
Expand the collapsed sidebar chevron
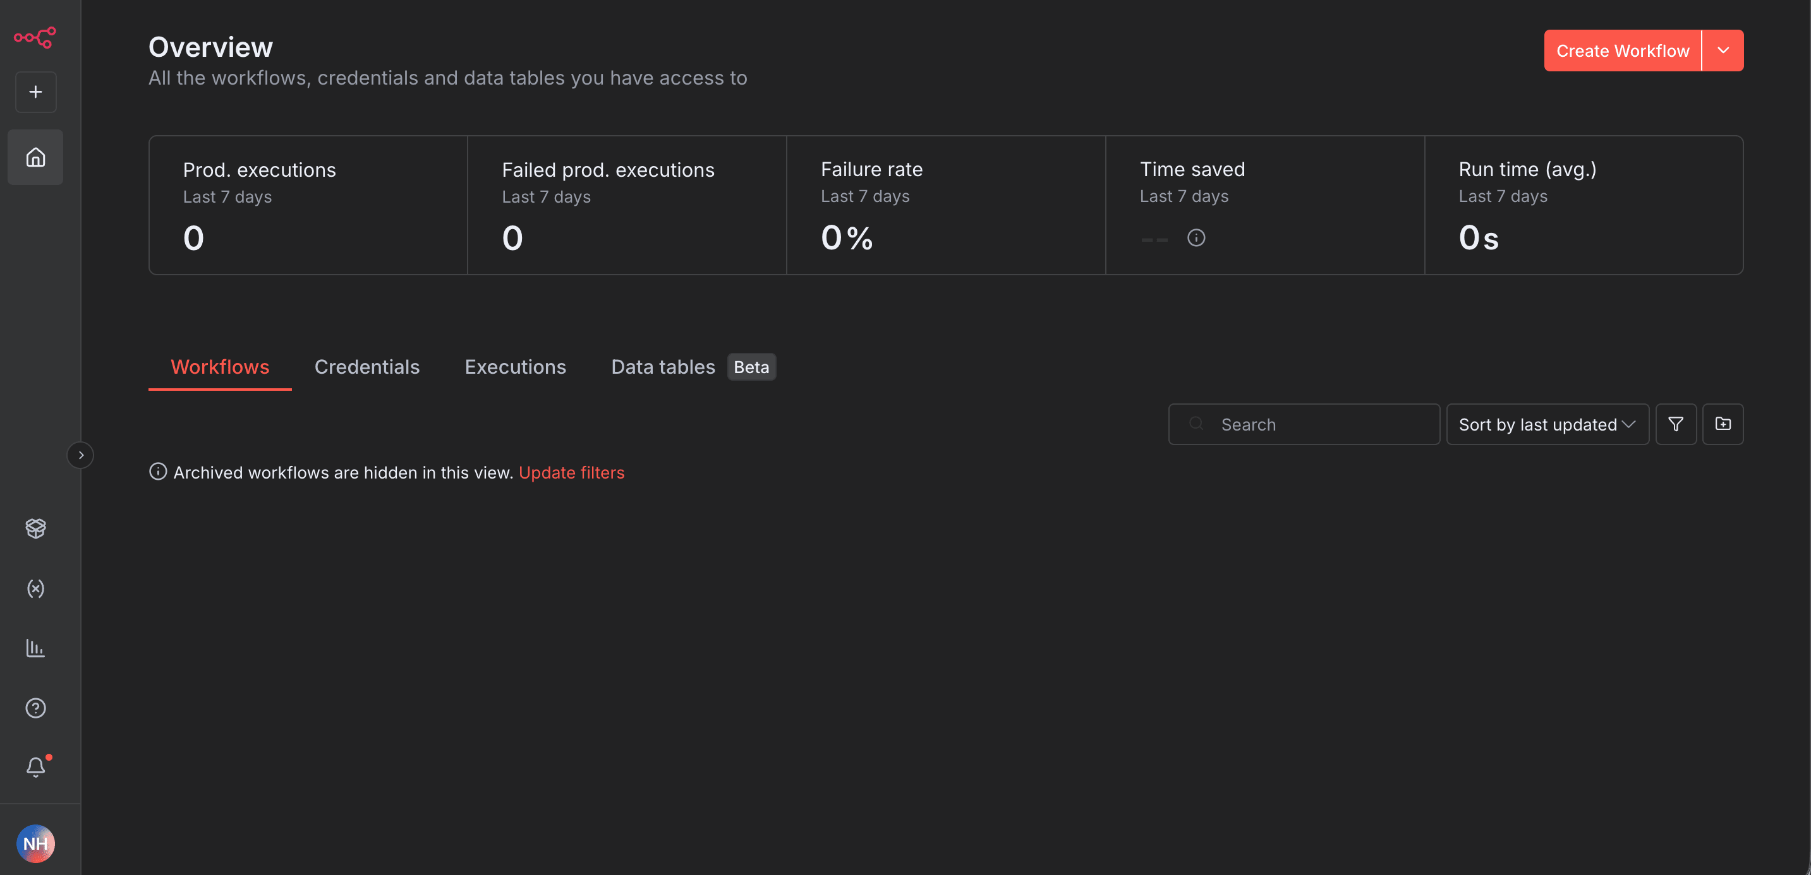[81, 455]
